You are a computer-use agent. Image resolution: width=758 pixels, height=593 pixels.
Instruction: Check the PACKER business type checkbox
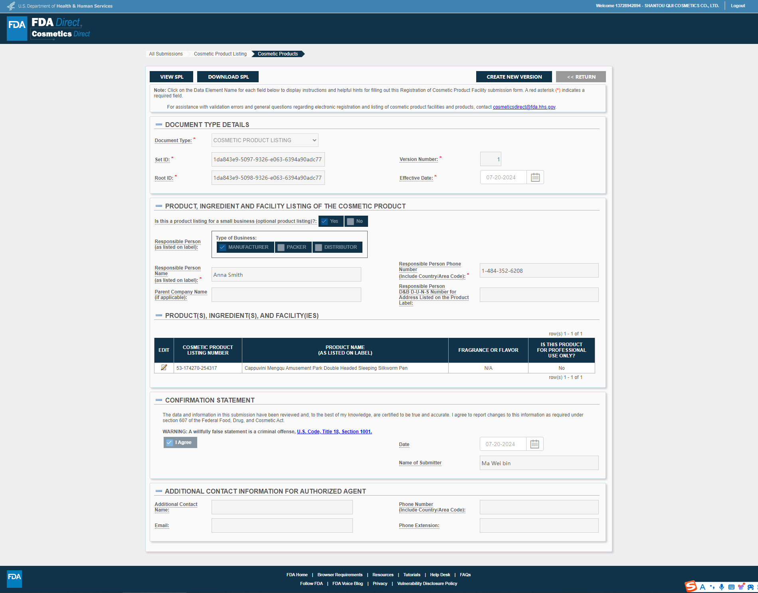tap(281, 247)
